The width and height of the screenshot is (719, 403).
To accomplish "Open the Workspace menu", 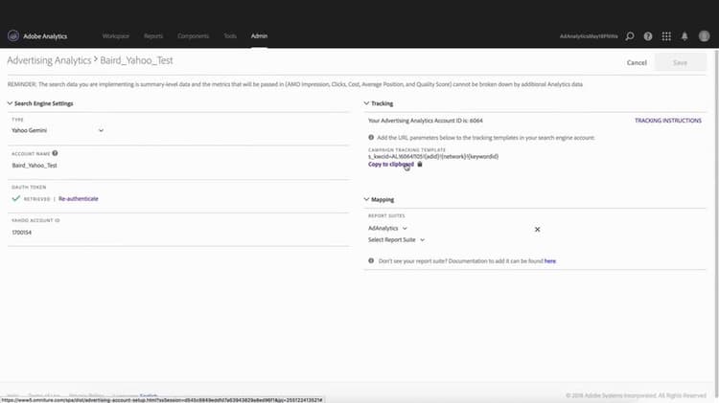I will click(x=116, y=35).
